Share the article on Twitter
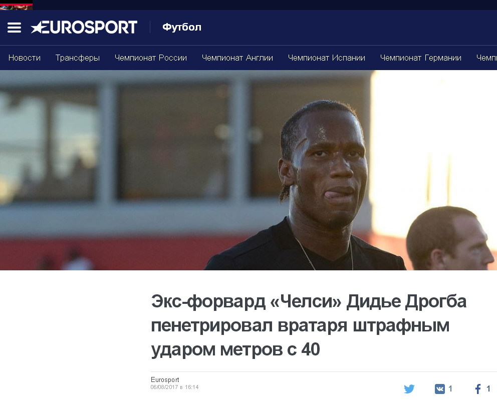The height and width of the screenshot is (400, 497). (409, 388)
